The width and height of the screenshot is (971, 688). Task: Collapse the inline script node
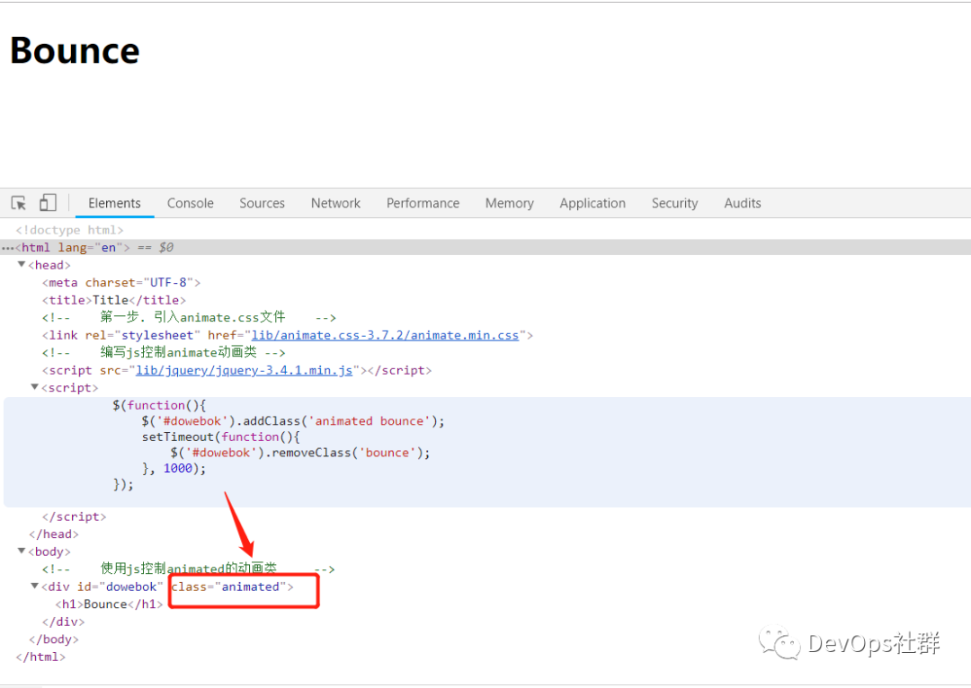point(35,387)
